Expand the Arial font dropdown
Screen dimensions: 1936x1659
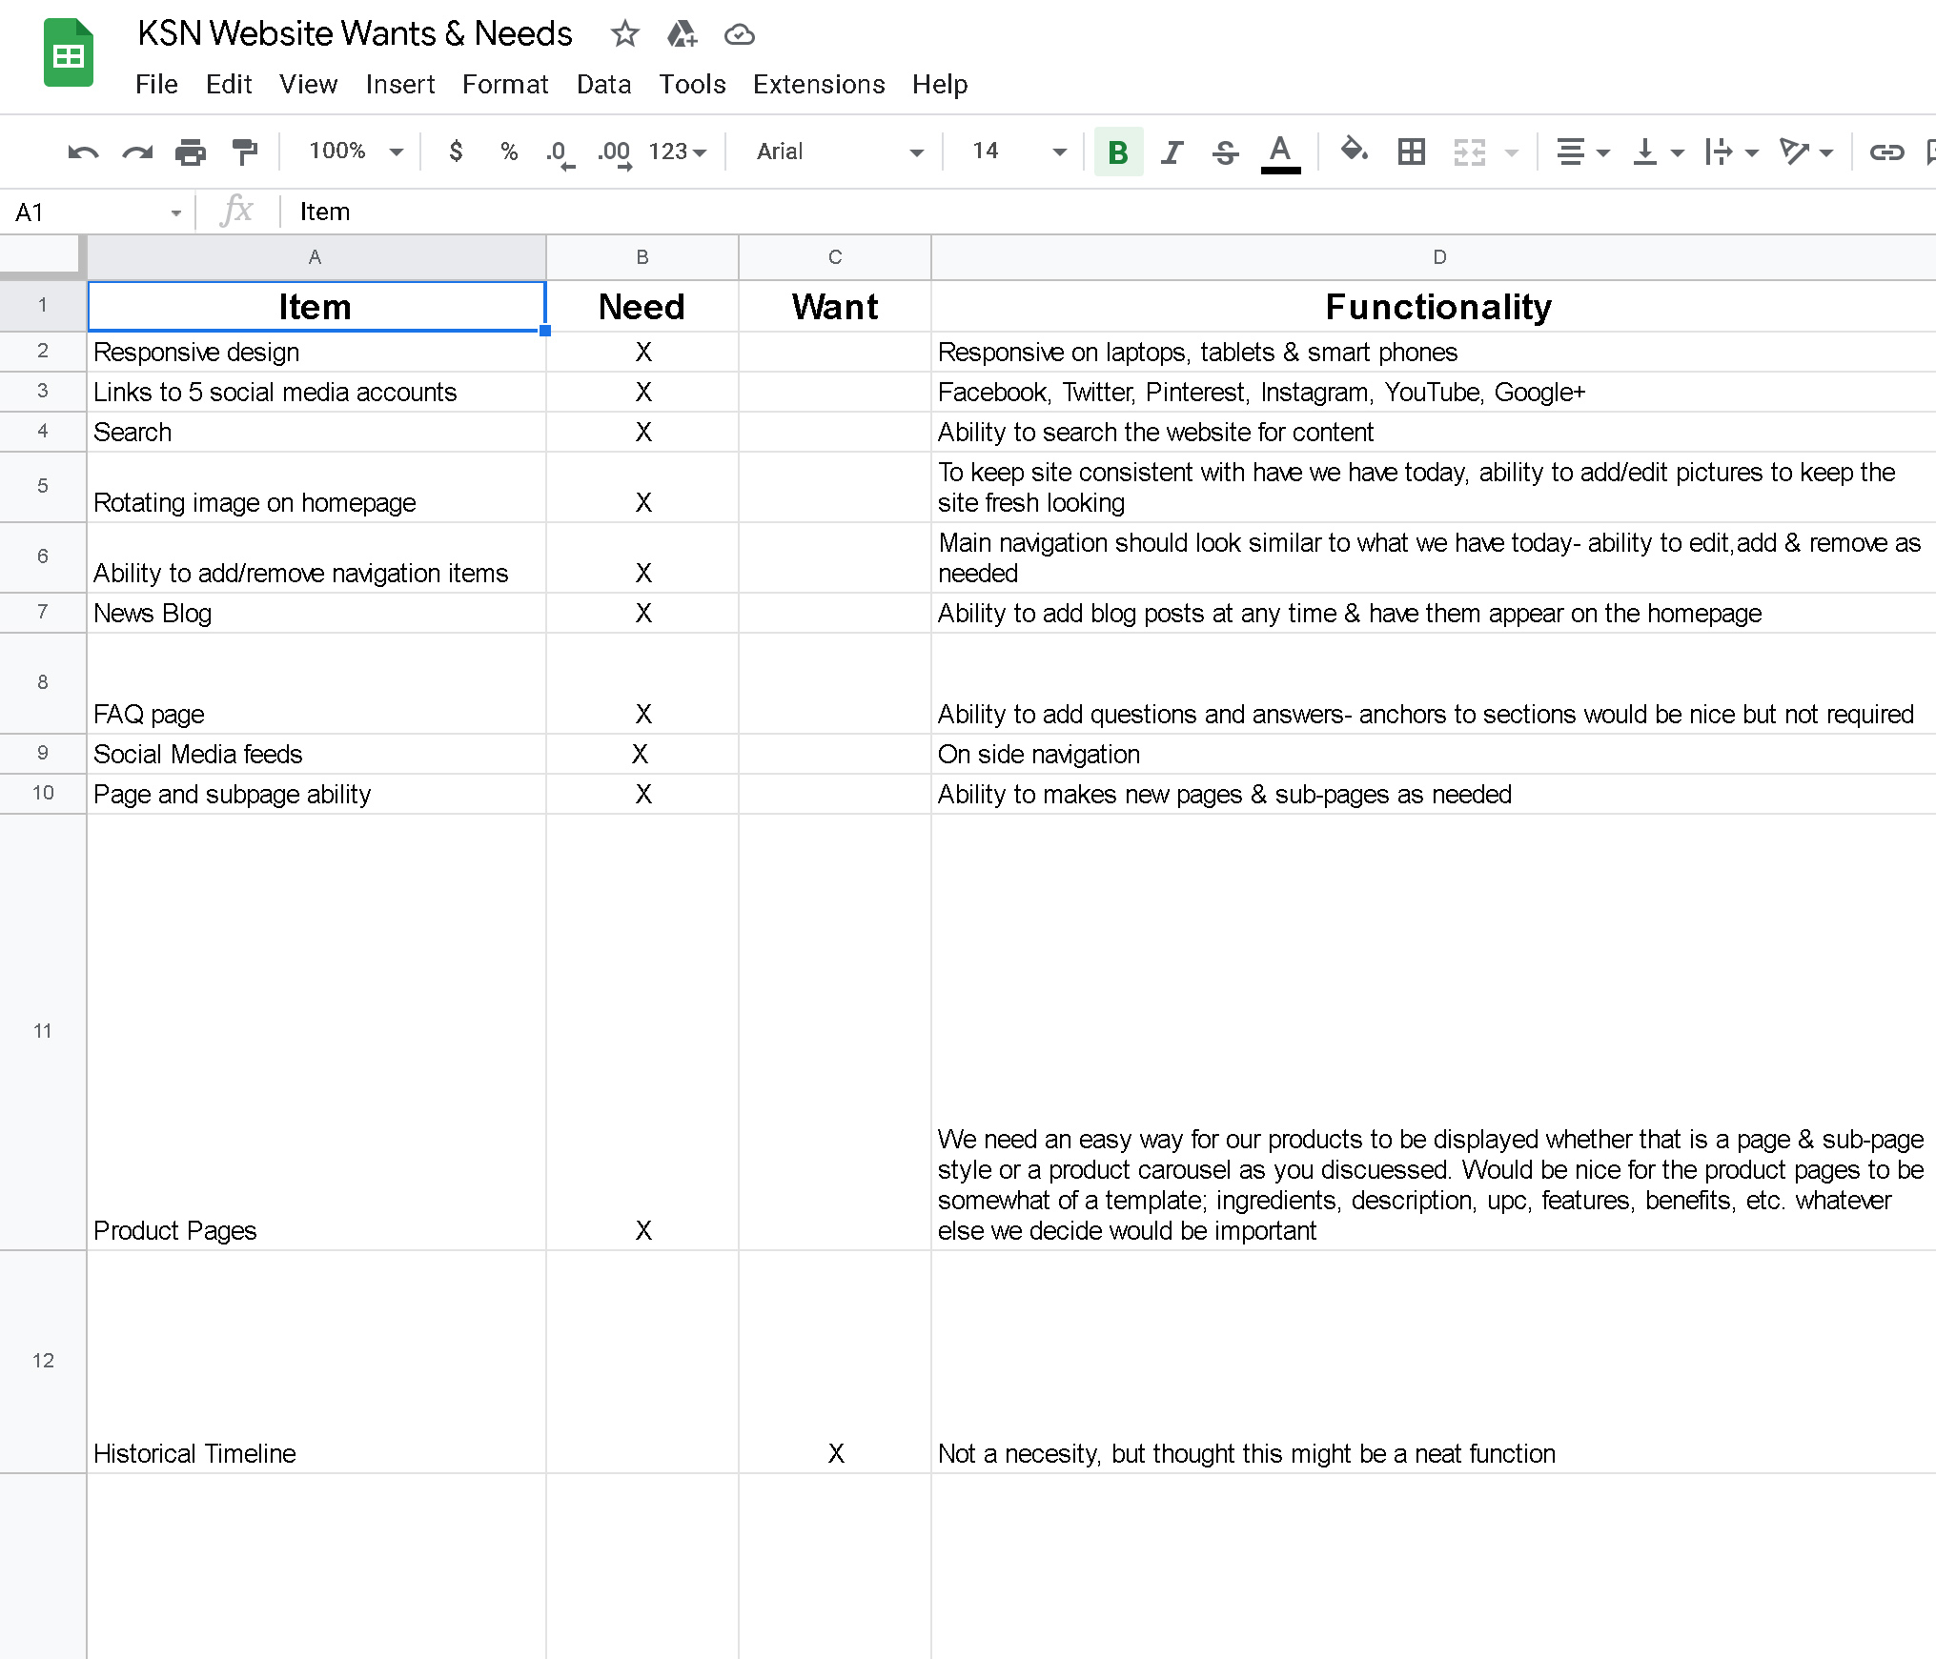pos(839,152)
